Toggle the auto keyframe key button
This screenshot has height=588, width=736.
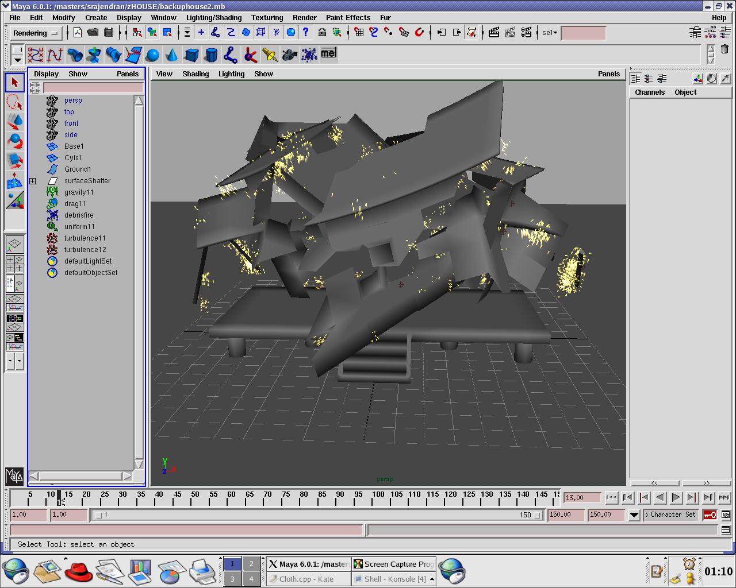[x=710, y=514]
